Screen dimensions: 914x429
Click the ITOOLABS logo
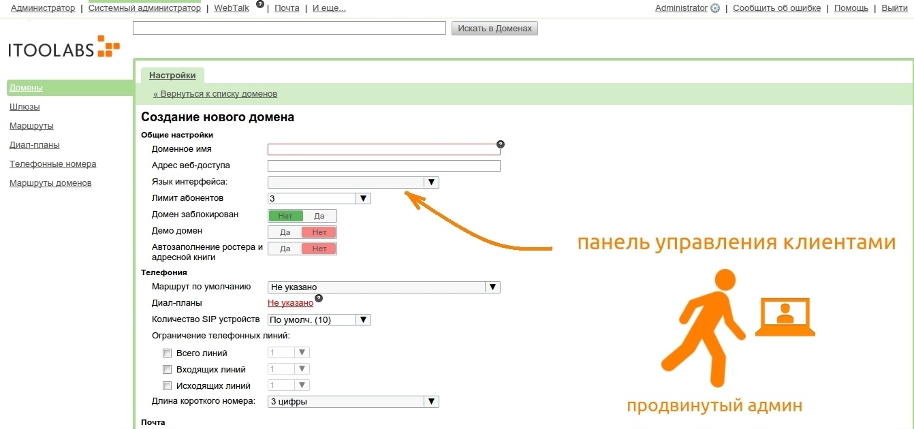coord(63,48)
